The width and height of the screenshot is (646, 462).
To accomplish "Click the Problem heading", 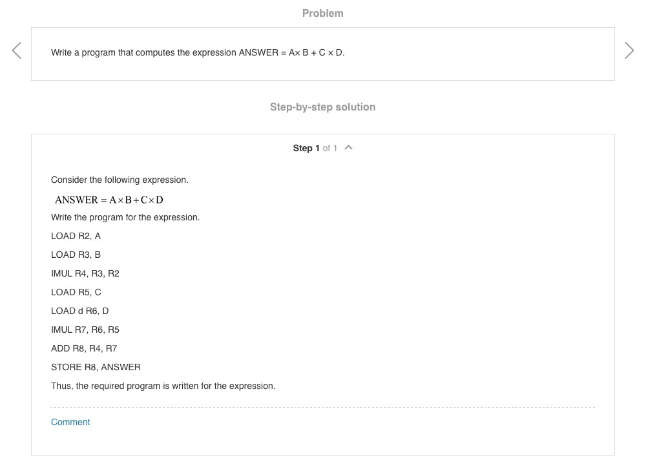I will pos(322,13).
